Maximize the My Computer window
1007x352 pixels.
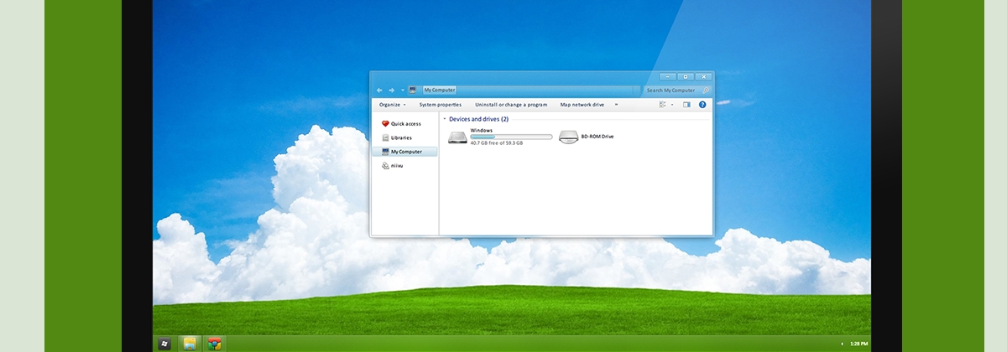[x=686, y=76]
